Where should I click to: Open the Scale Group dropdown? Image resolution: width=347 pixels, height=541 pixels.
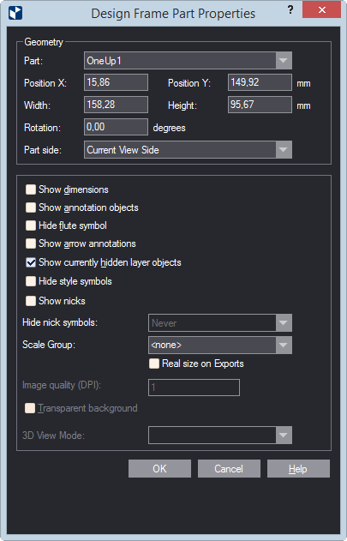220,345
